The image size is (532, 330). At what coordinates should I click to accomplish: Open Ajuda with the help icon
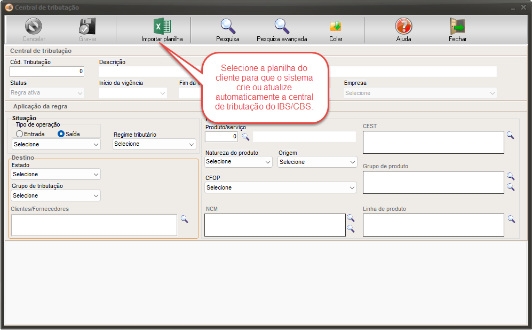(403, 26)
